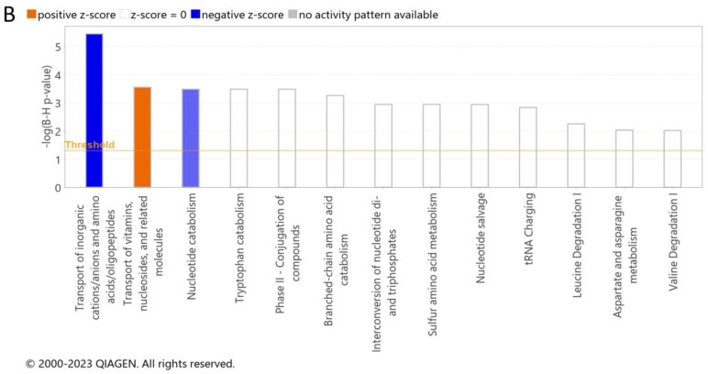Image resolution: width=708 pixels, height=374 pixels.
Task: Click the tRNA Charging bar
Action: [528, 148]
